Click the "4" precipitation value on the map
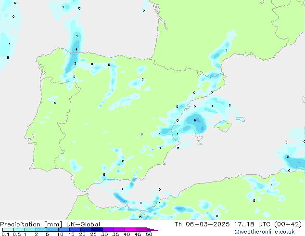This screenshot has height=236, width=305. (x=76, y=50)
